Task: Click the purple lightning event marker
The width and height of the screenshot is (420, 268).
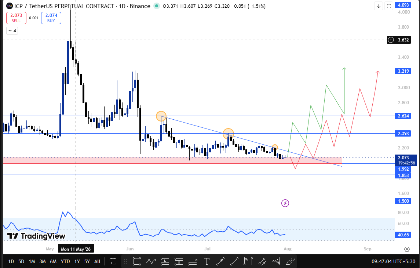Action: [x=285, y=203]
